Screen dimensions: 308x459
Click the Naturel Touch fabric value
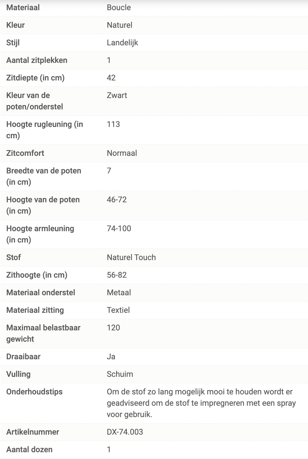131,257
